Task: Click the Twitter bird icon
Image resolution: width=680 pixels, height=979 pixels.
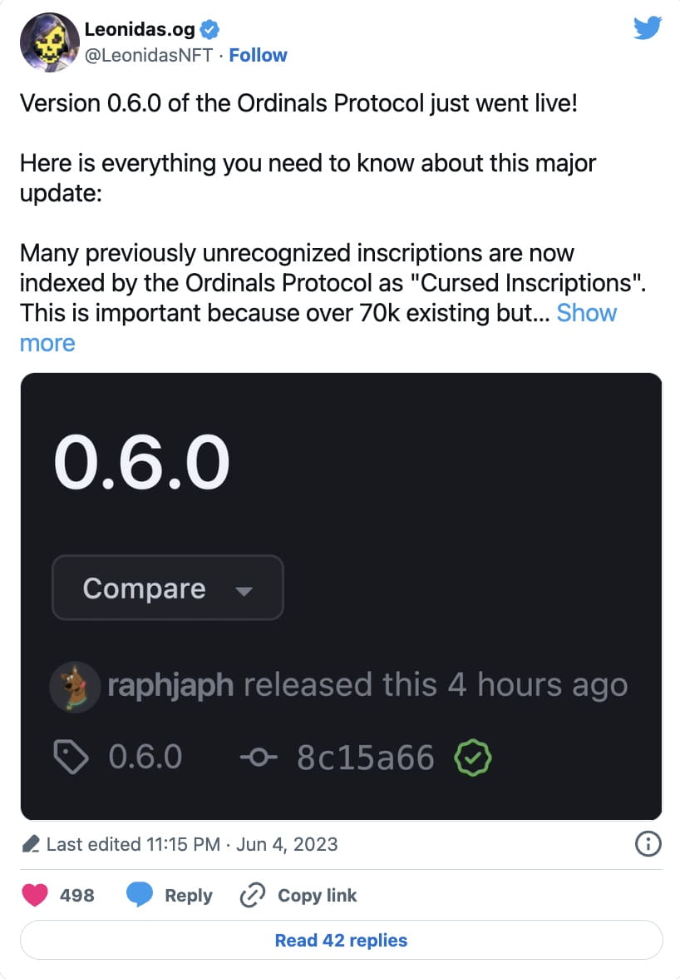Action: (647, 27)
